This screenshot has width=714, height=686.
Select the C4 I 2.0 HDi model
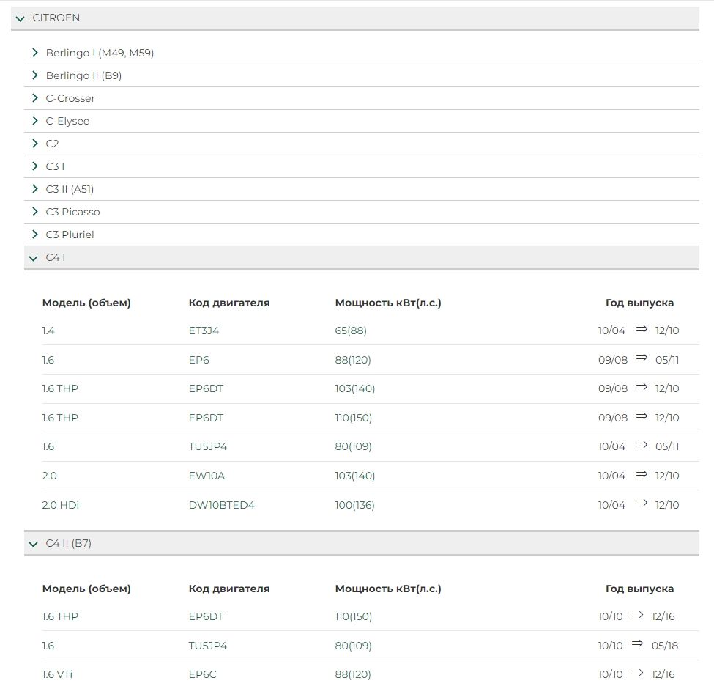[x=60, y=505]
